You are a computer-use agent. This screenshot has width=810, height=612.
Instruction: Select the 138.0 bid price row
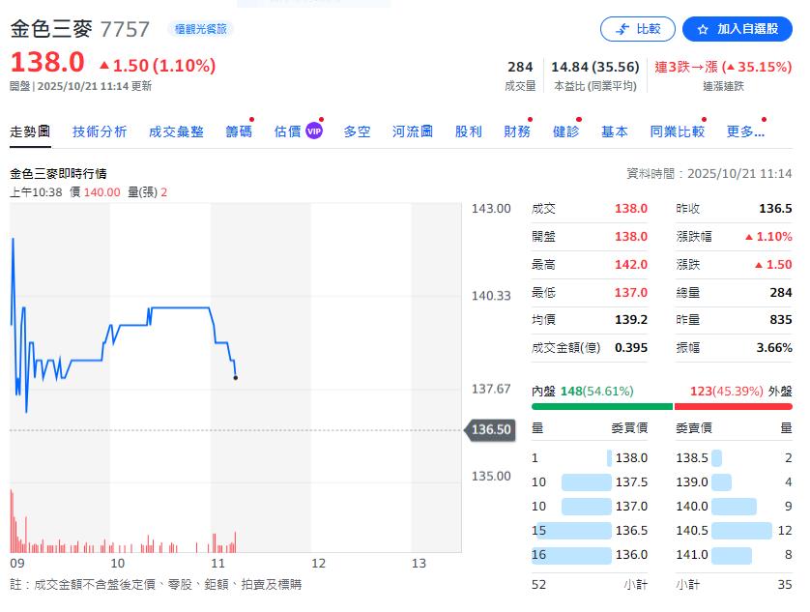point(590,458)
